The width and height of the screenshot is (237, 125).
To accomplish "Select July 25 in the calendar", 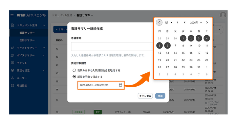I will [207, 60].
